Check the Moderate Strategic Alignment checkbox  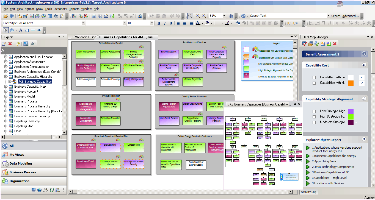[314, 122]
